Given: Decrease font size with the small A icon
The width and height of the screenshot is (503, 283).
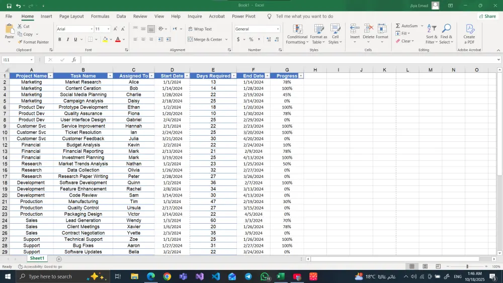Looking at the screenshot, I should 124,29.
